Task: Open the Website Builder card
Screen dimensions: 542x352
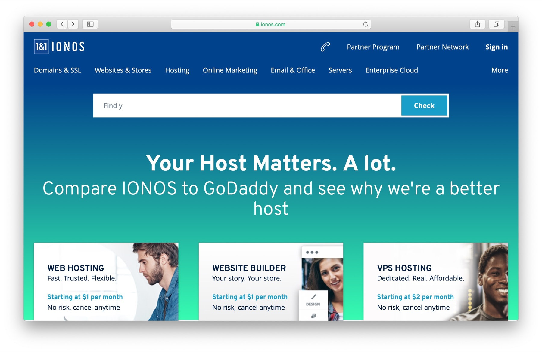Action: [271, 281]
